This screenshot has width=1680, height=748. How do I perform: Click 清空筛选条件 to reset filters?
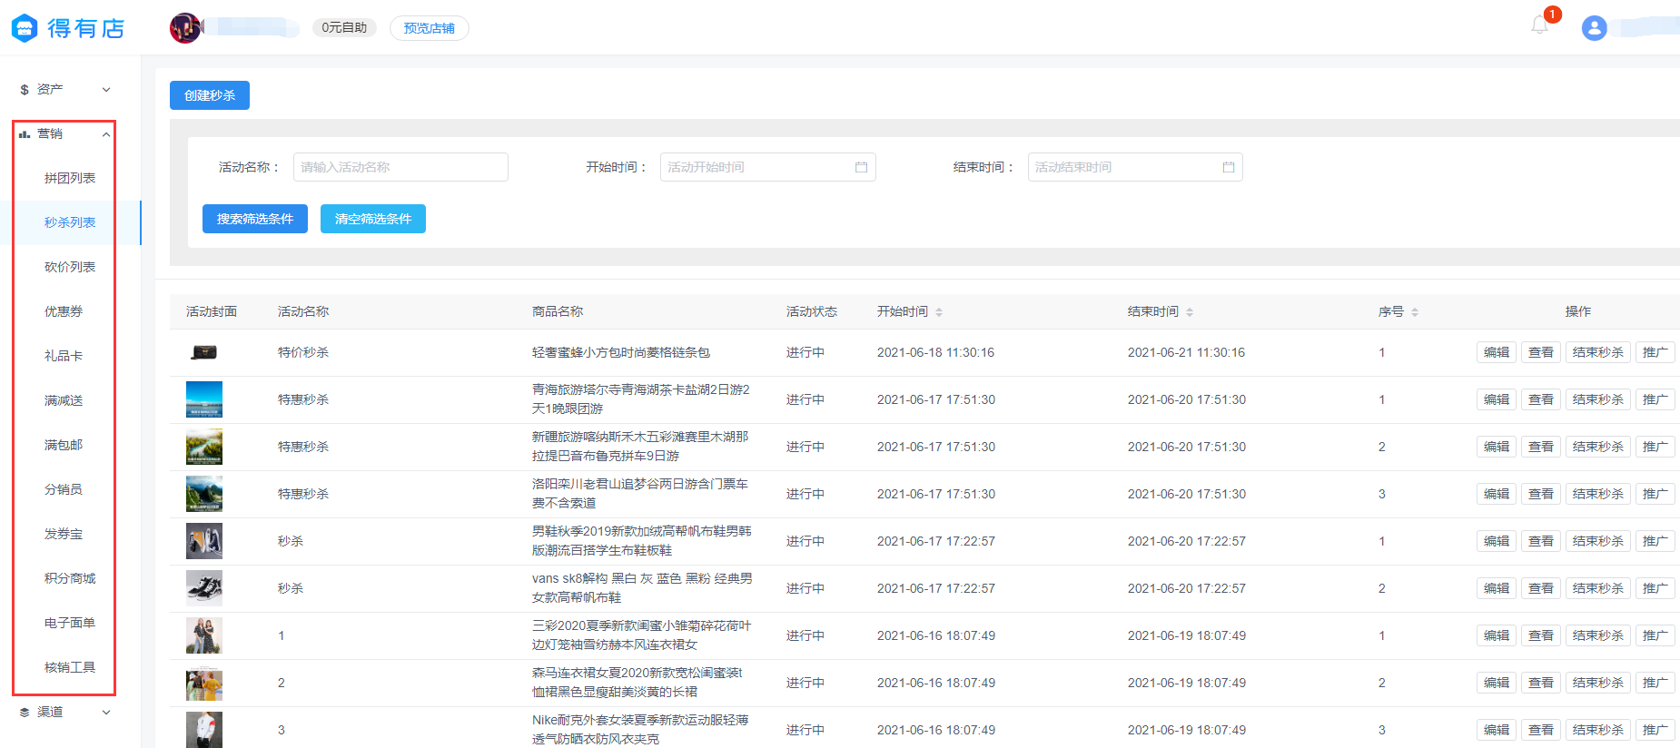[372, 219]
